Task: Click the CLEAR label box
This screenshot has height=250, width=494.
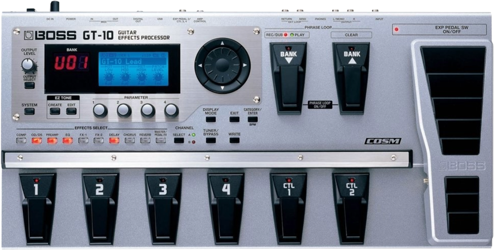Action: coord(351,35)
